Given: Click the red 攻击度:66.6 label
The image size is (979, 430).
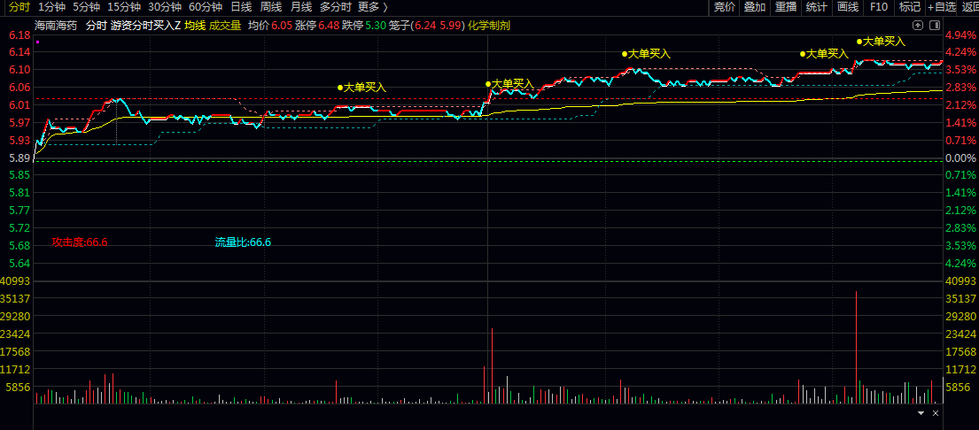Looking at the screenshot, I should 80,242.
